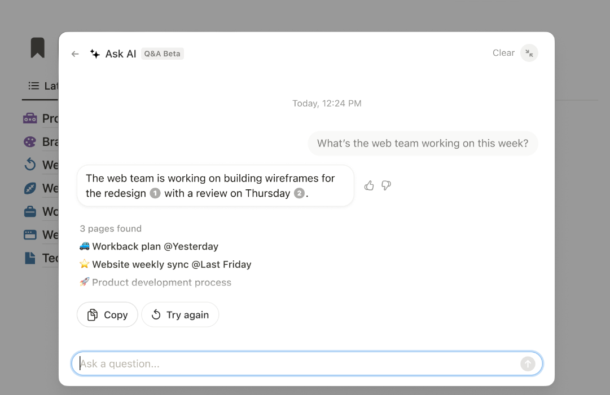Click the Ask AI sparkle icon

(95, 54)
